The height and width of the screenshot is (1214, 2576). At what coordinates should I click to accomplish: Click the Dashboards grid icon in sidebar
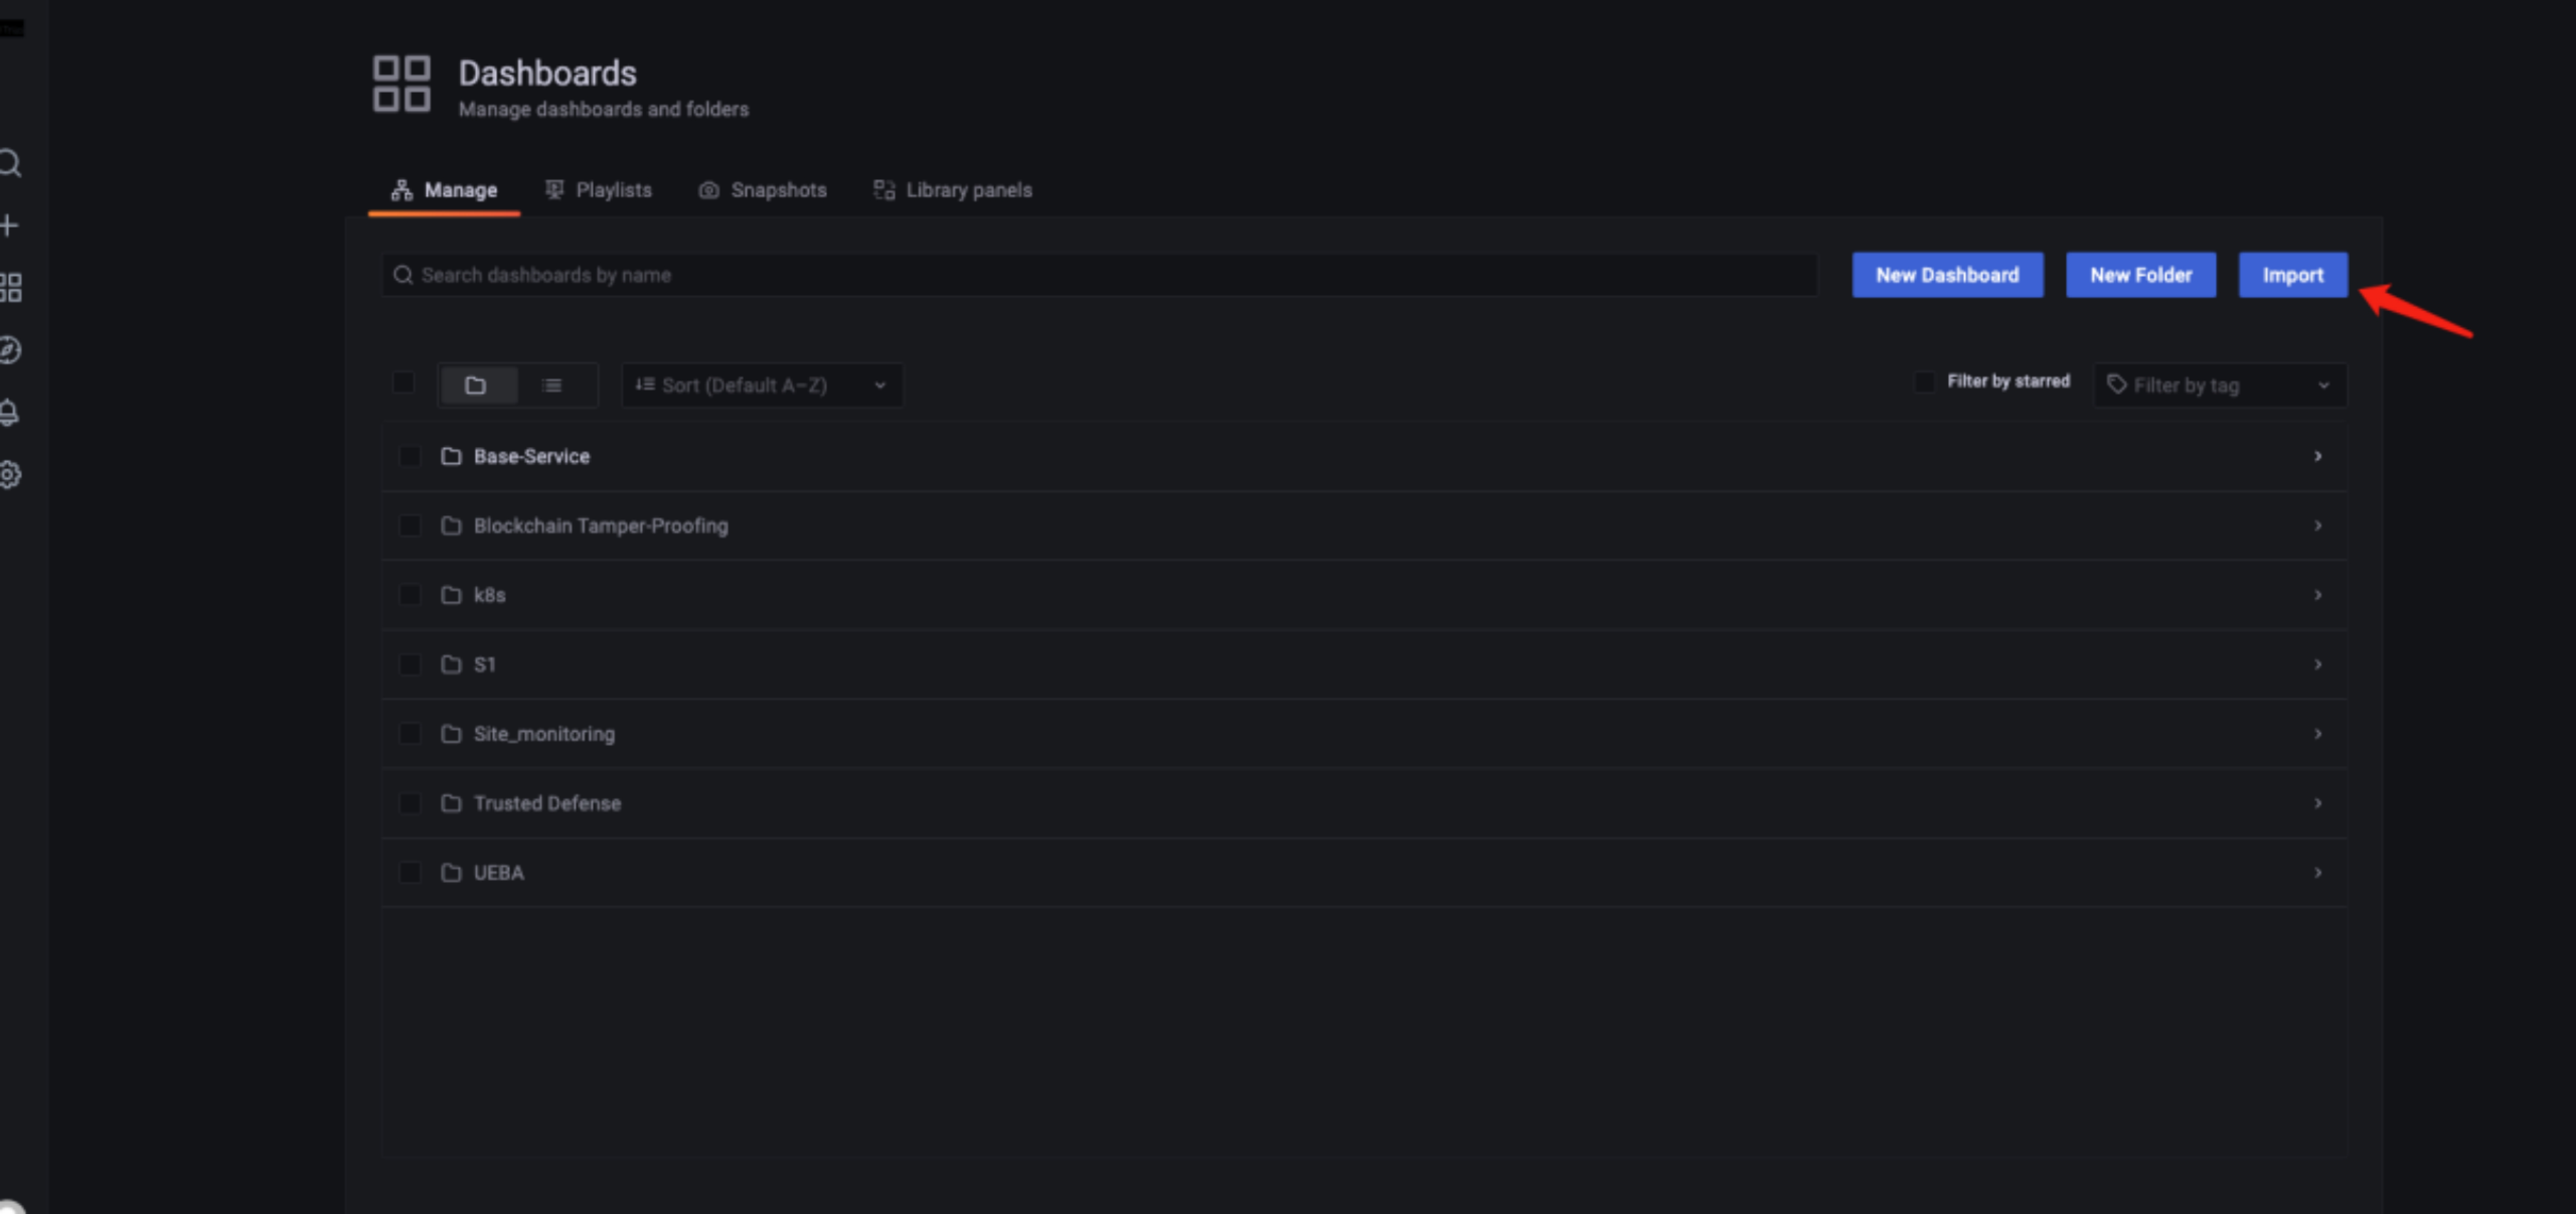[10, 288]
